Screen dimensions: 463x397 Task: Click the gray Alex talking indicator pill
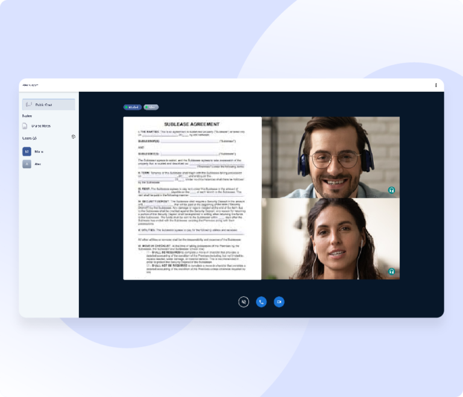click(x=151, y=107)
